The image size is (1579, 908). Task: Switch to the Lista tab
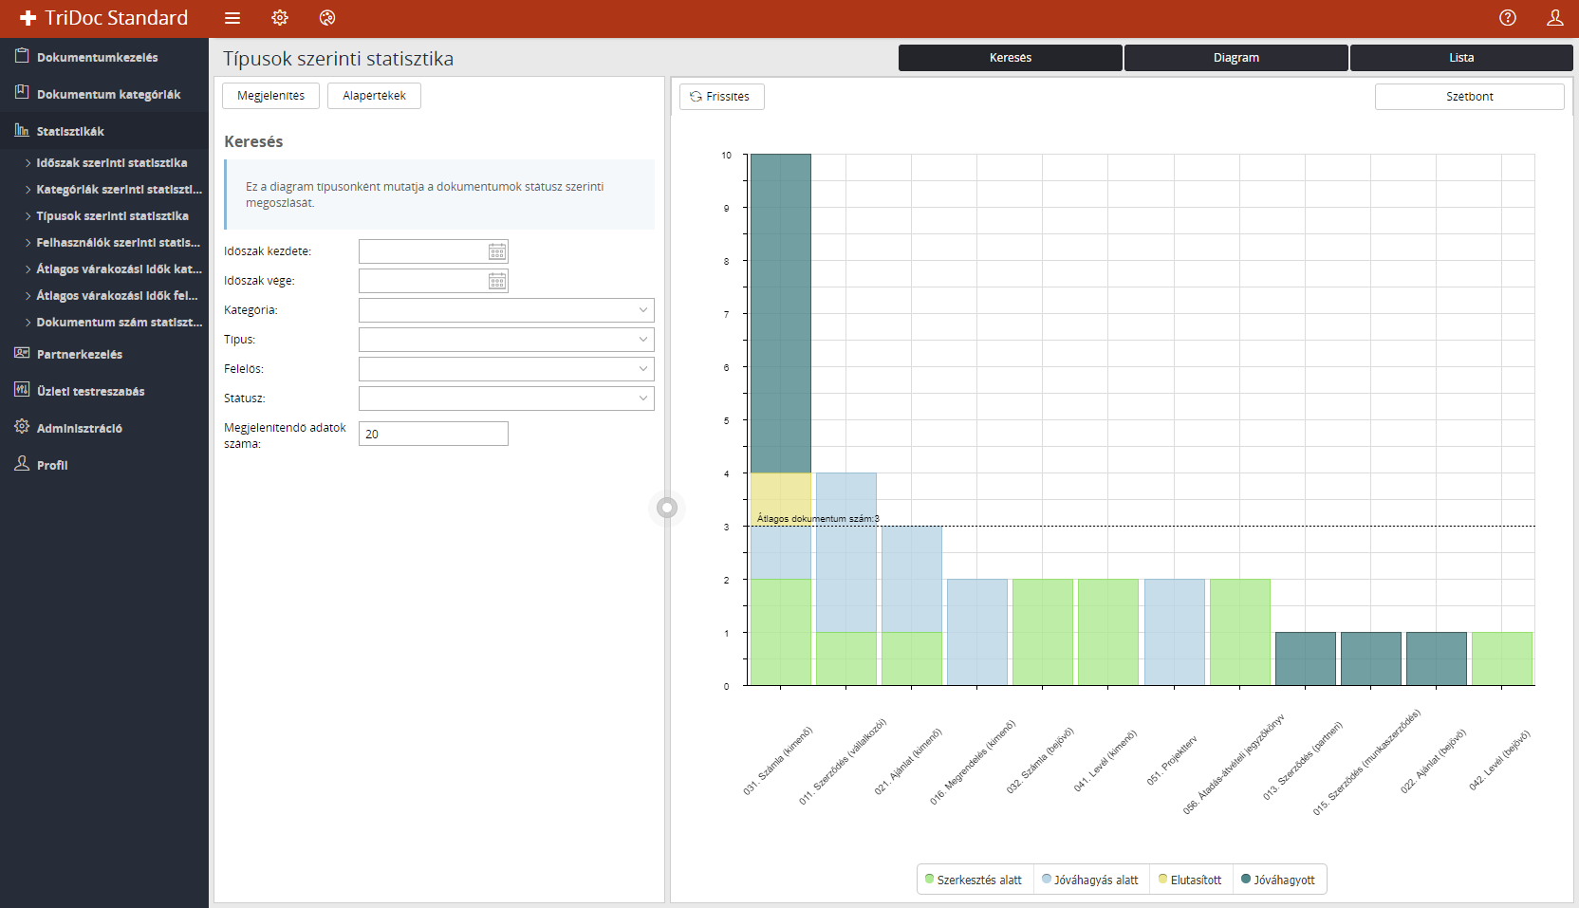click(1461, 58)
